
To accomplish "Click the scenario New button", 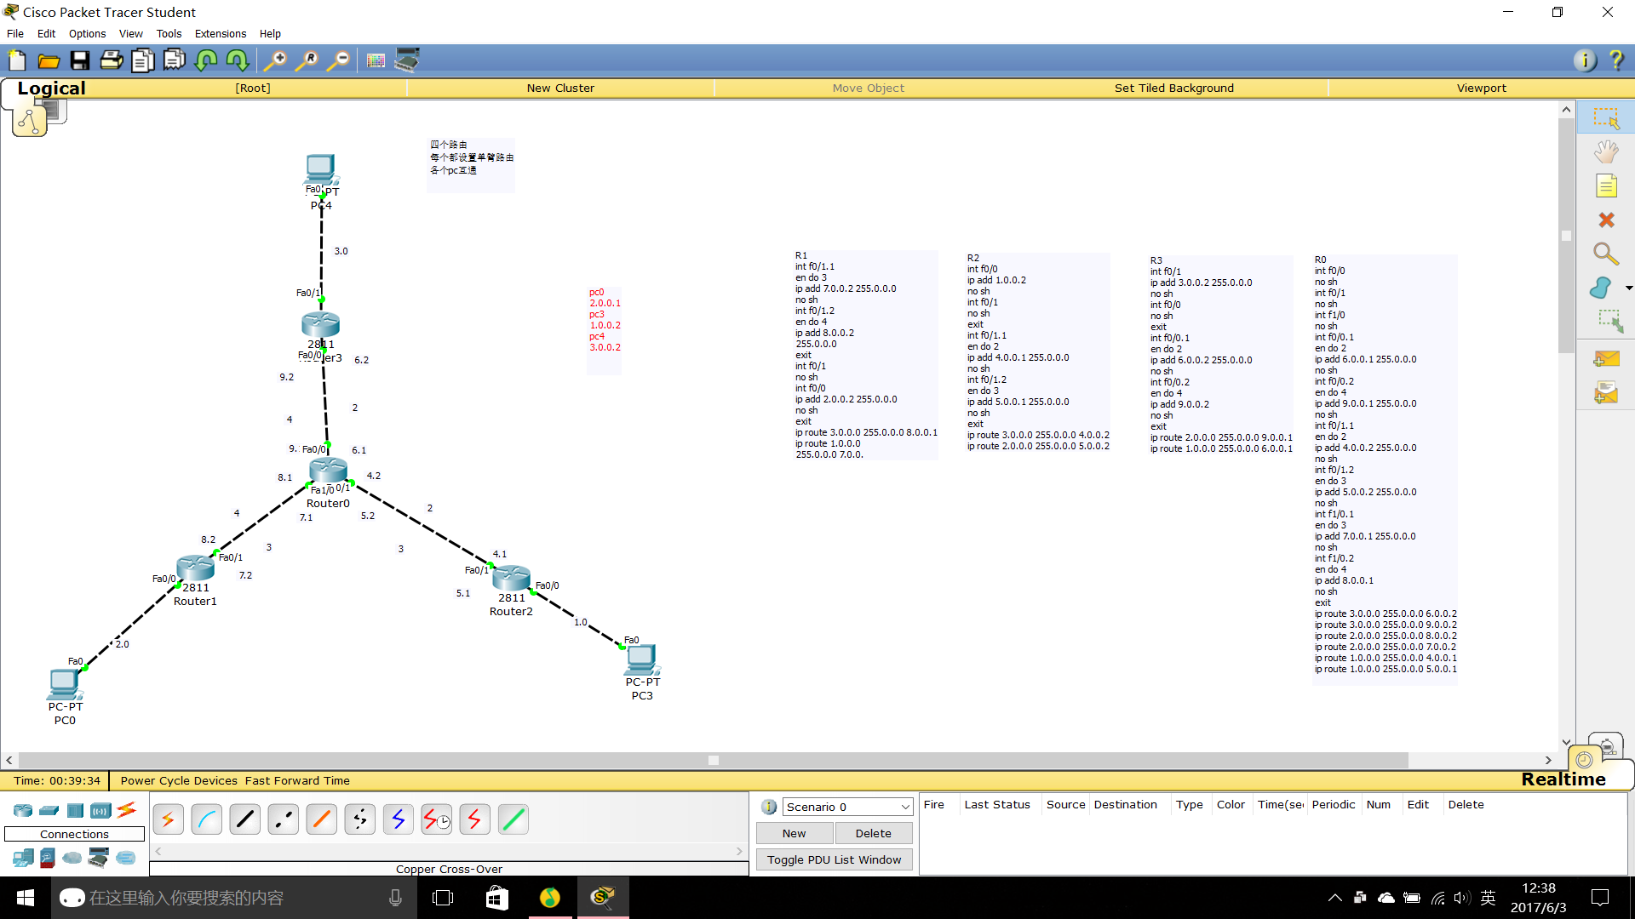I will coord(795,833).
